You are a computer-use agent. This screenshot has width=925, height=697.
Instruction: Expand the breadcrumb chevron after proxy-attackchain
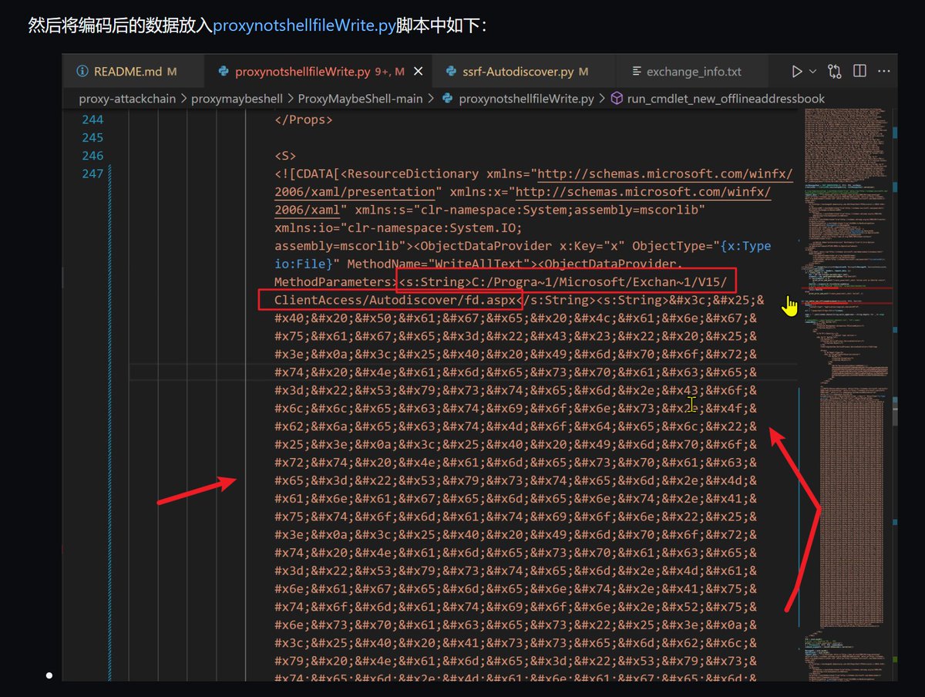coord(183,99)
